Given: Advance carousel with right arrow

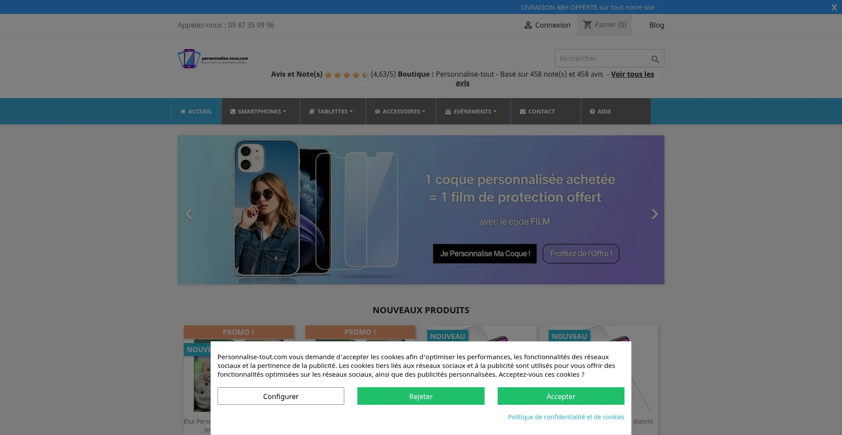Looking at the screenshot, I should click(x=655, y=214).
